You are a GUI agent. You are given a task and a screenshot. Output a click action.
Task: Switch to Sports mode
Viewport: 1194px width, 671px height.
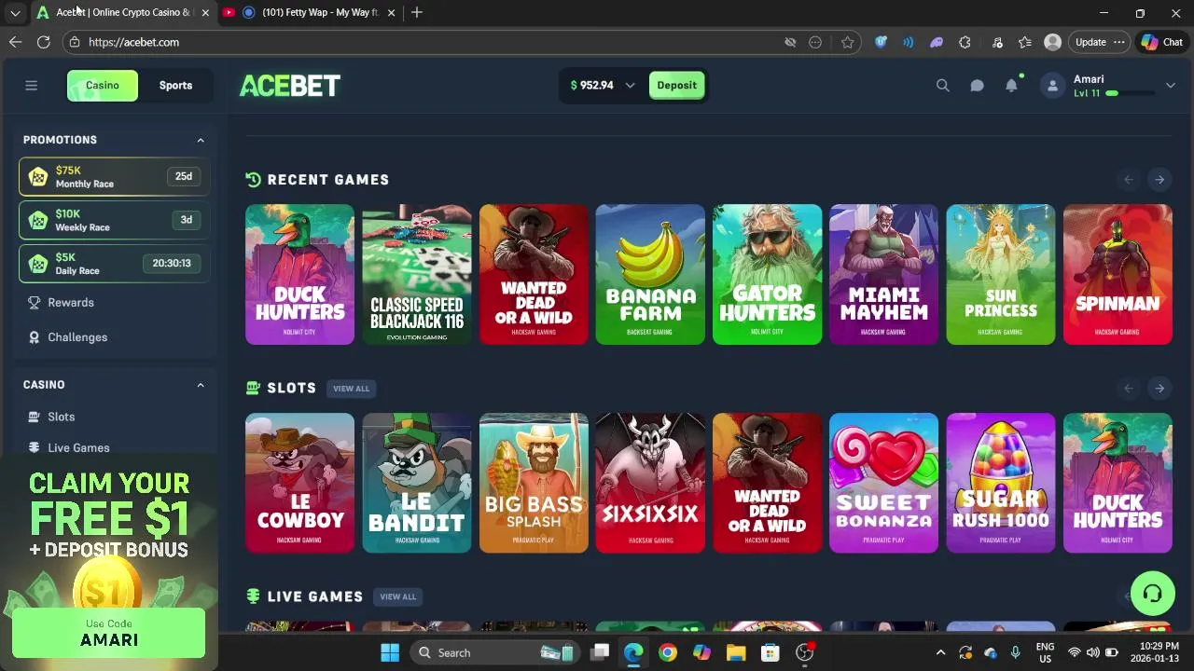coord(175,86)
